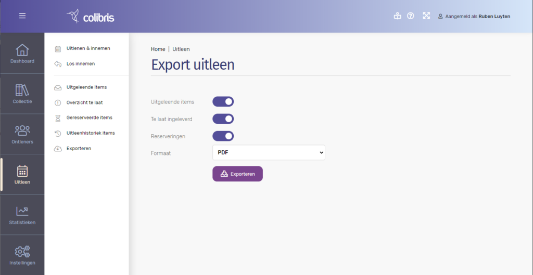
Task: Click the Reserveringen label text
Action: [168, 136]
